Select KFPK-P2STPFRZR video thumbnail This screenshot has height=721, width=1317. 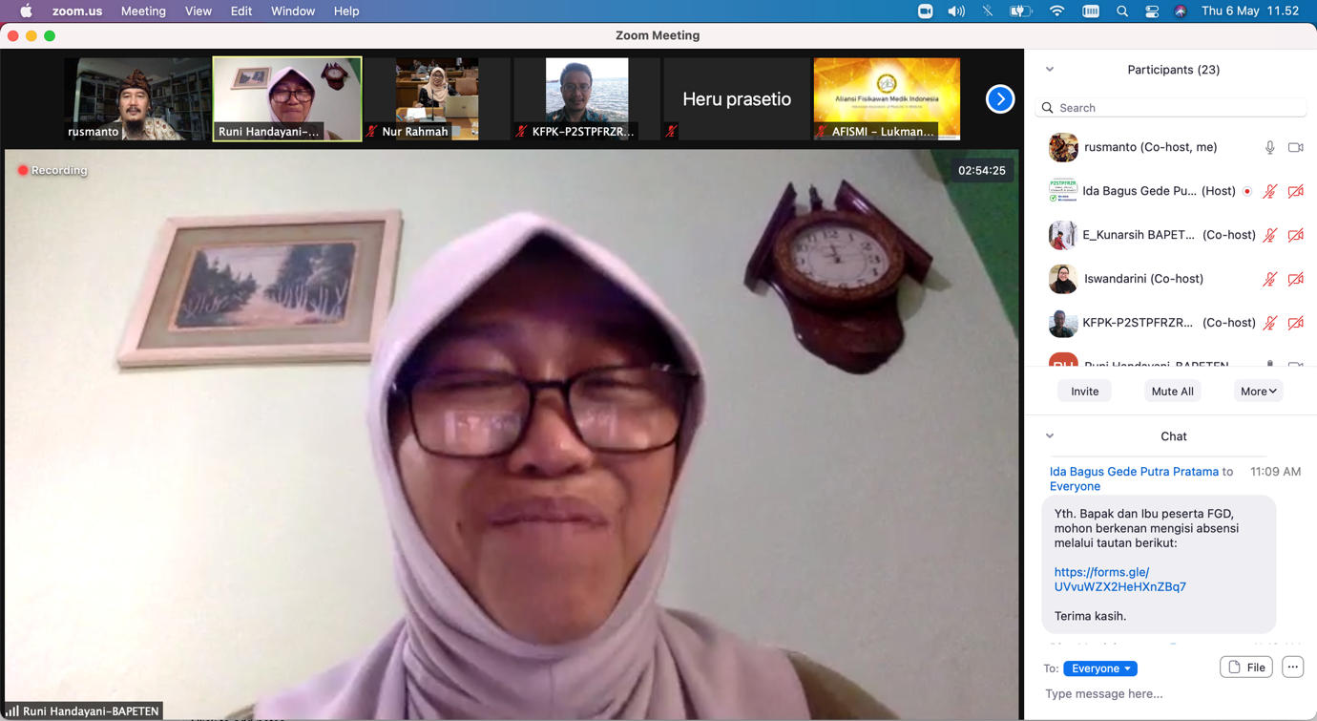(587, 99)
